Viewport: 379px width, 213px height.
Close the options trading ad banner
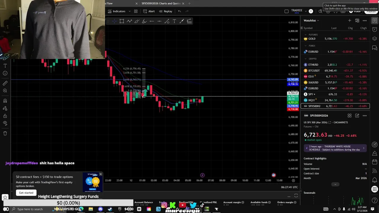pyautogui.click(x=101, y=174)
